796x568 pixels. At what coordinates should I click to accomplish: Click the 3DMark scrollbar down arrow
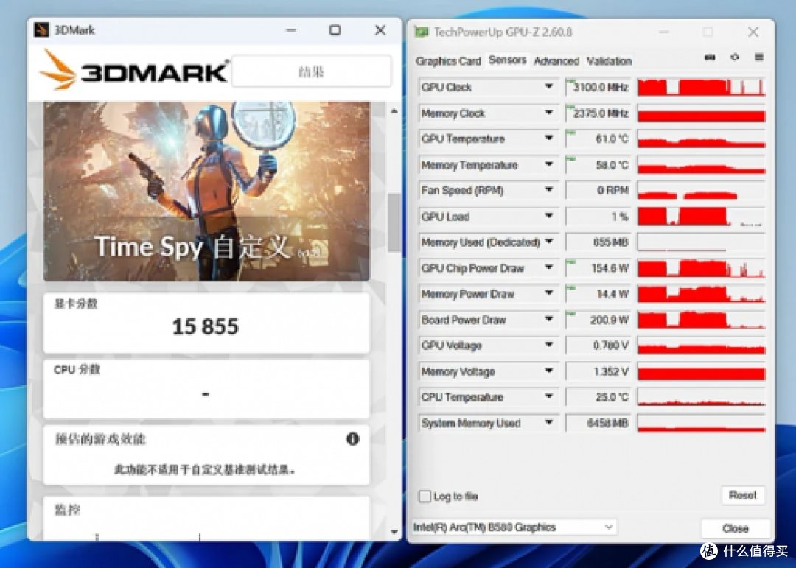click(394, 532)
